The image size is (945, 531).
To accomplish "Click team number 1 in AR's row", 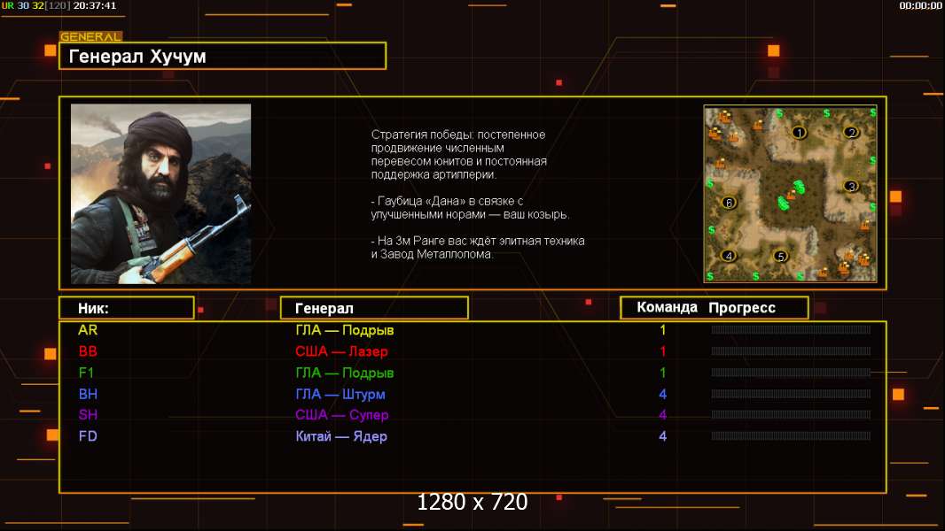I will click(663, 329).
